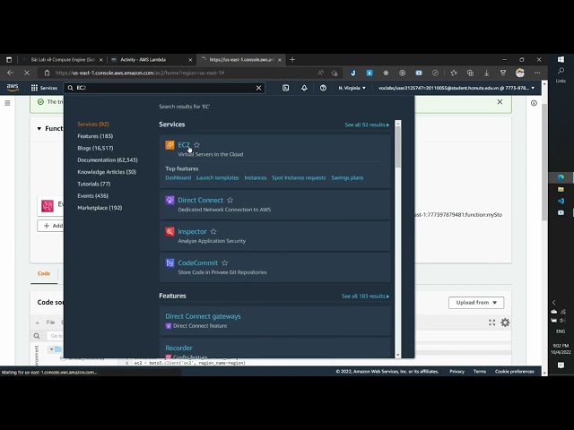Screen dimensions: 574x430
Task: Filter results by Tutorials (77)
Action: tap(93, 184)
